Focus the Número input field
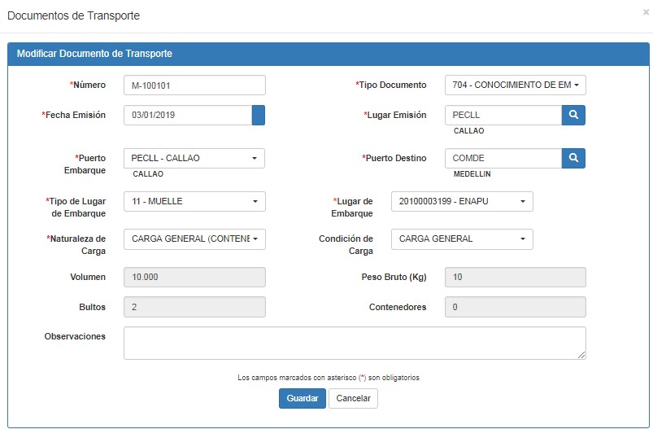This screenshot has height=429, width=653. tap(194, 85)
